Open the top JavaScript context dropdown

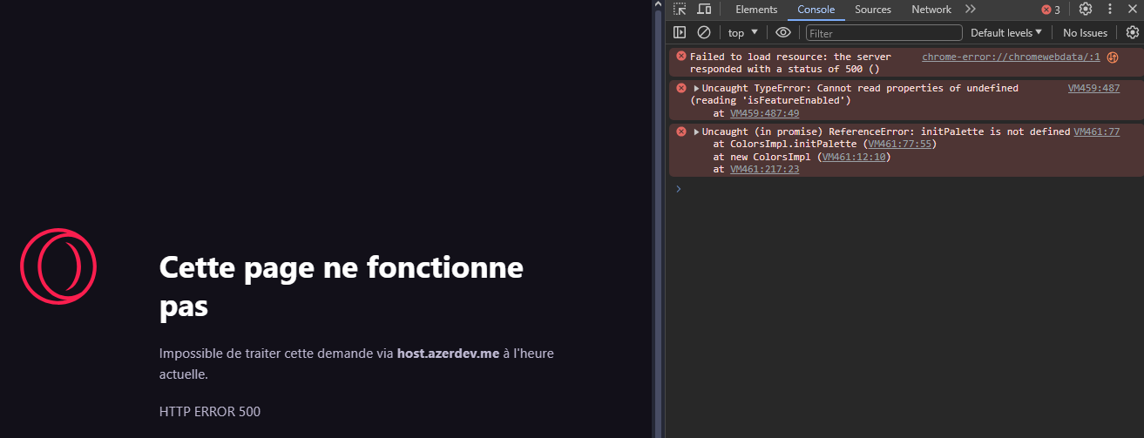click(x=742, y=33)
